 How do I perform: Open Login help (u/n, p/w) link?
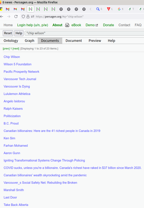click(x=32, y=25)
